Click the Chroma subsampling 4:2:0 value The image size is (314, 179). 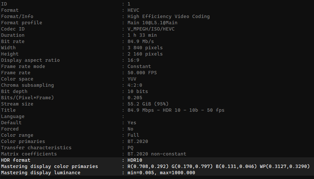135,85
